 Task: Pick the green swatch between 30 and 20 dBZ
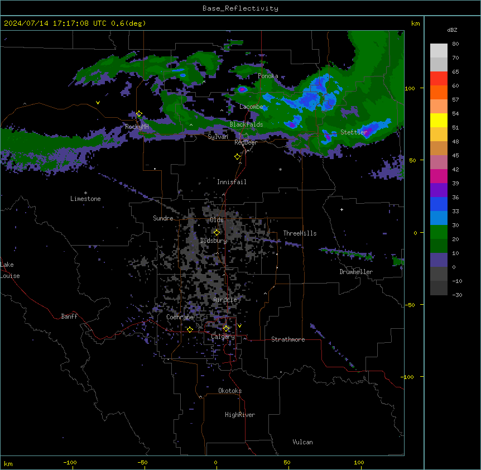point(439,232)
